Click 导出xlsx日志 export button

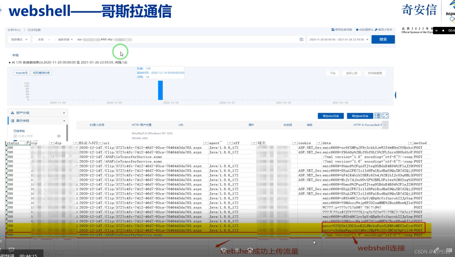tap(331, 116)
